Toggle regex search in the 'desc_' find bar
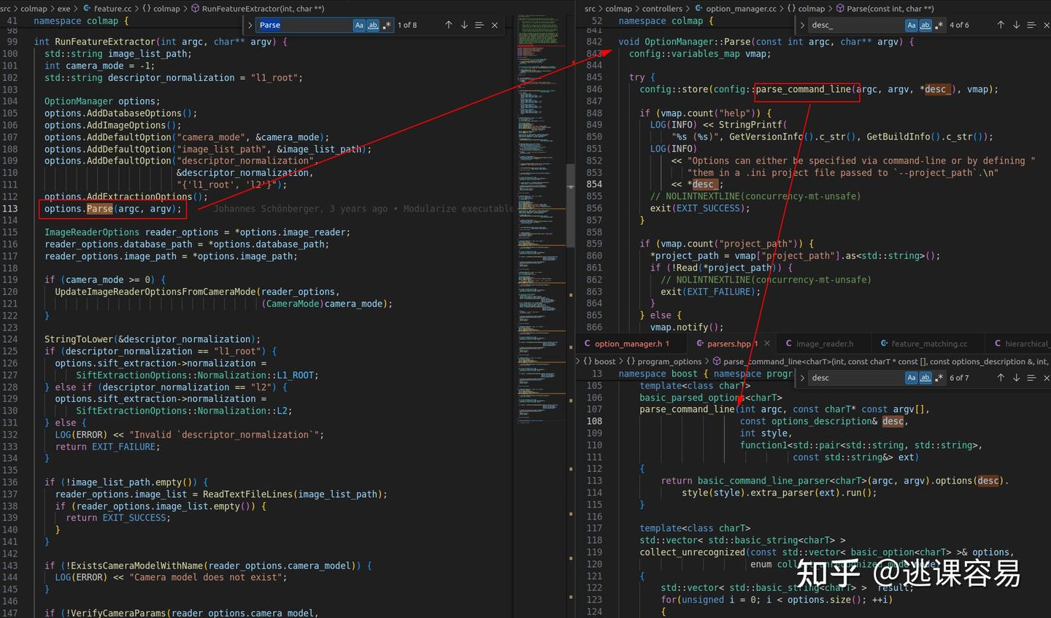 pyautogui.click(x=939, y=25)
